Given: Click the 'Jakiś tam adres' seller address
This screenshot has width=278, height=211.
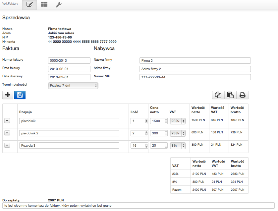Looking at the screenshot, I should tap(61, 33).
